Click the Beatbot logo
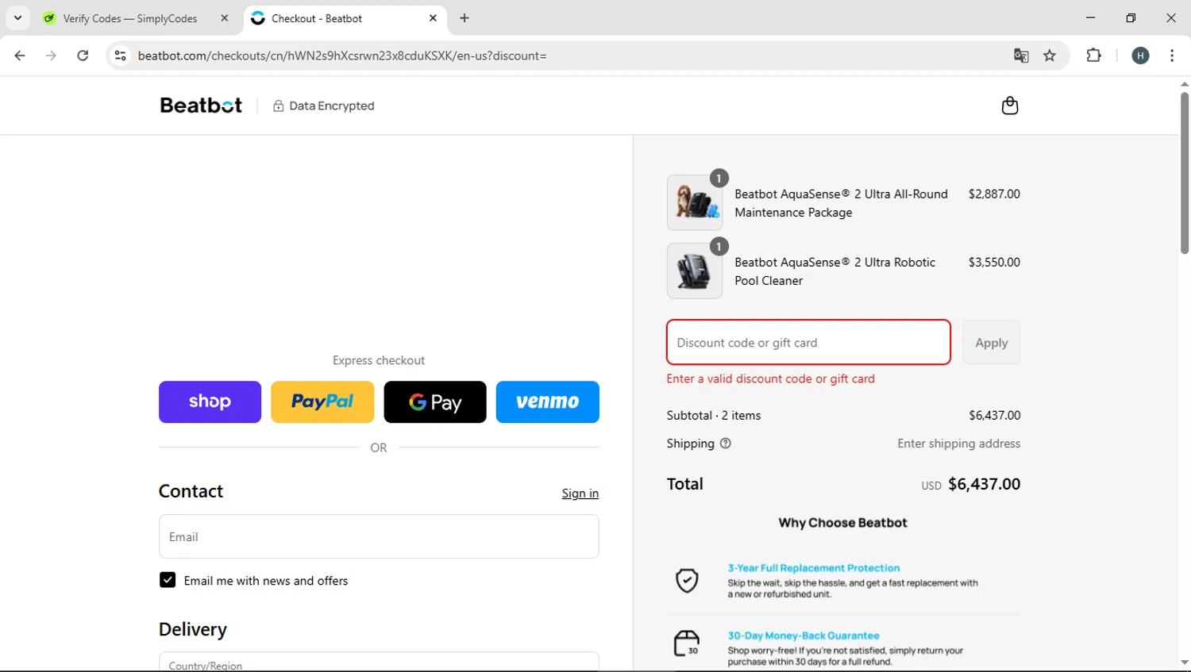The height and width of the screenshot is (672, 1191). click(201, 106)
